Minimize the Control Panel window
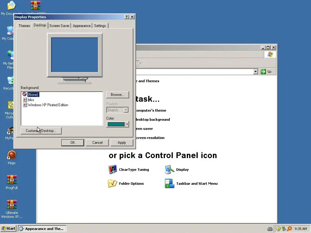Screen dimensions: 311x233 point(263,48)
